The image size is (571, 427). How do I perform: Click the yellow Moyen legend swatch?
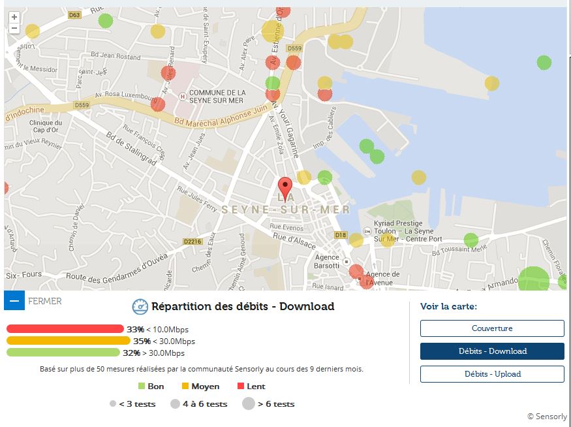click(185, 387)
